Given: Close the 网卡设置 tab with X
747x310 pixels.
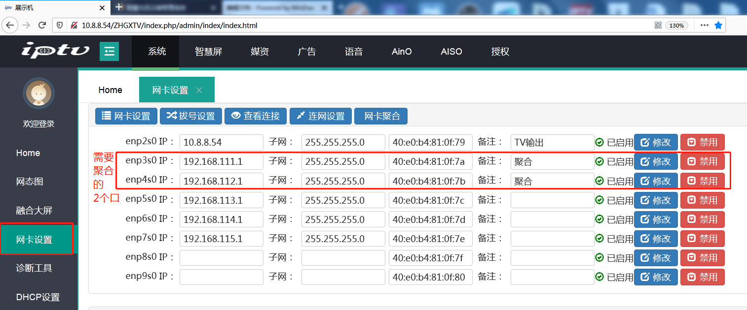Looking at the screenshot, I should click(x=199, y=90).
